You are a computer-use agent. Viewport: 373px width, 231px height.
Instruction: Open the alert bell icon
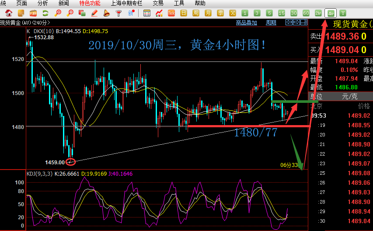pyautogui.click(x=107, y=13)
